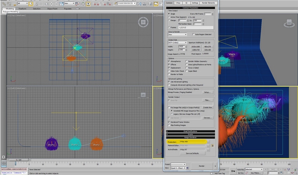Screen dimensions: 298x175
Task: Open the Object Paint ribbon tab
Action: (52, 9)
